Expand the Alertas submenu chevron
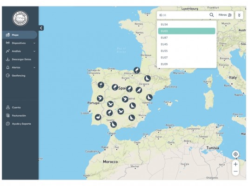This screenshot has height=186, width=248. pos(34,67)
